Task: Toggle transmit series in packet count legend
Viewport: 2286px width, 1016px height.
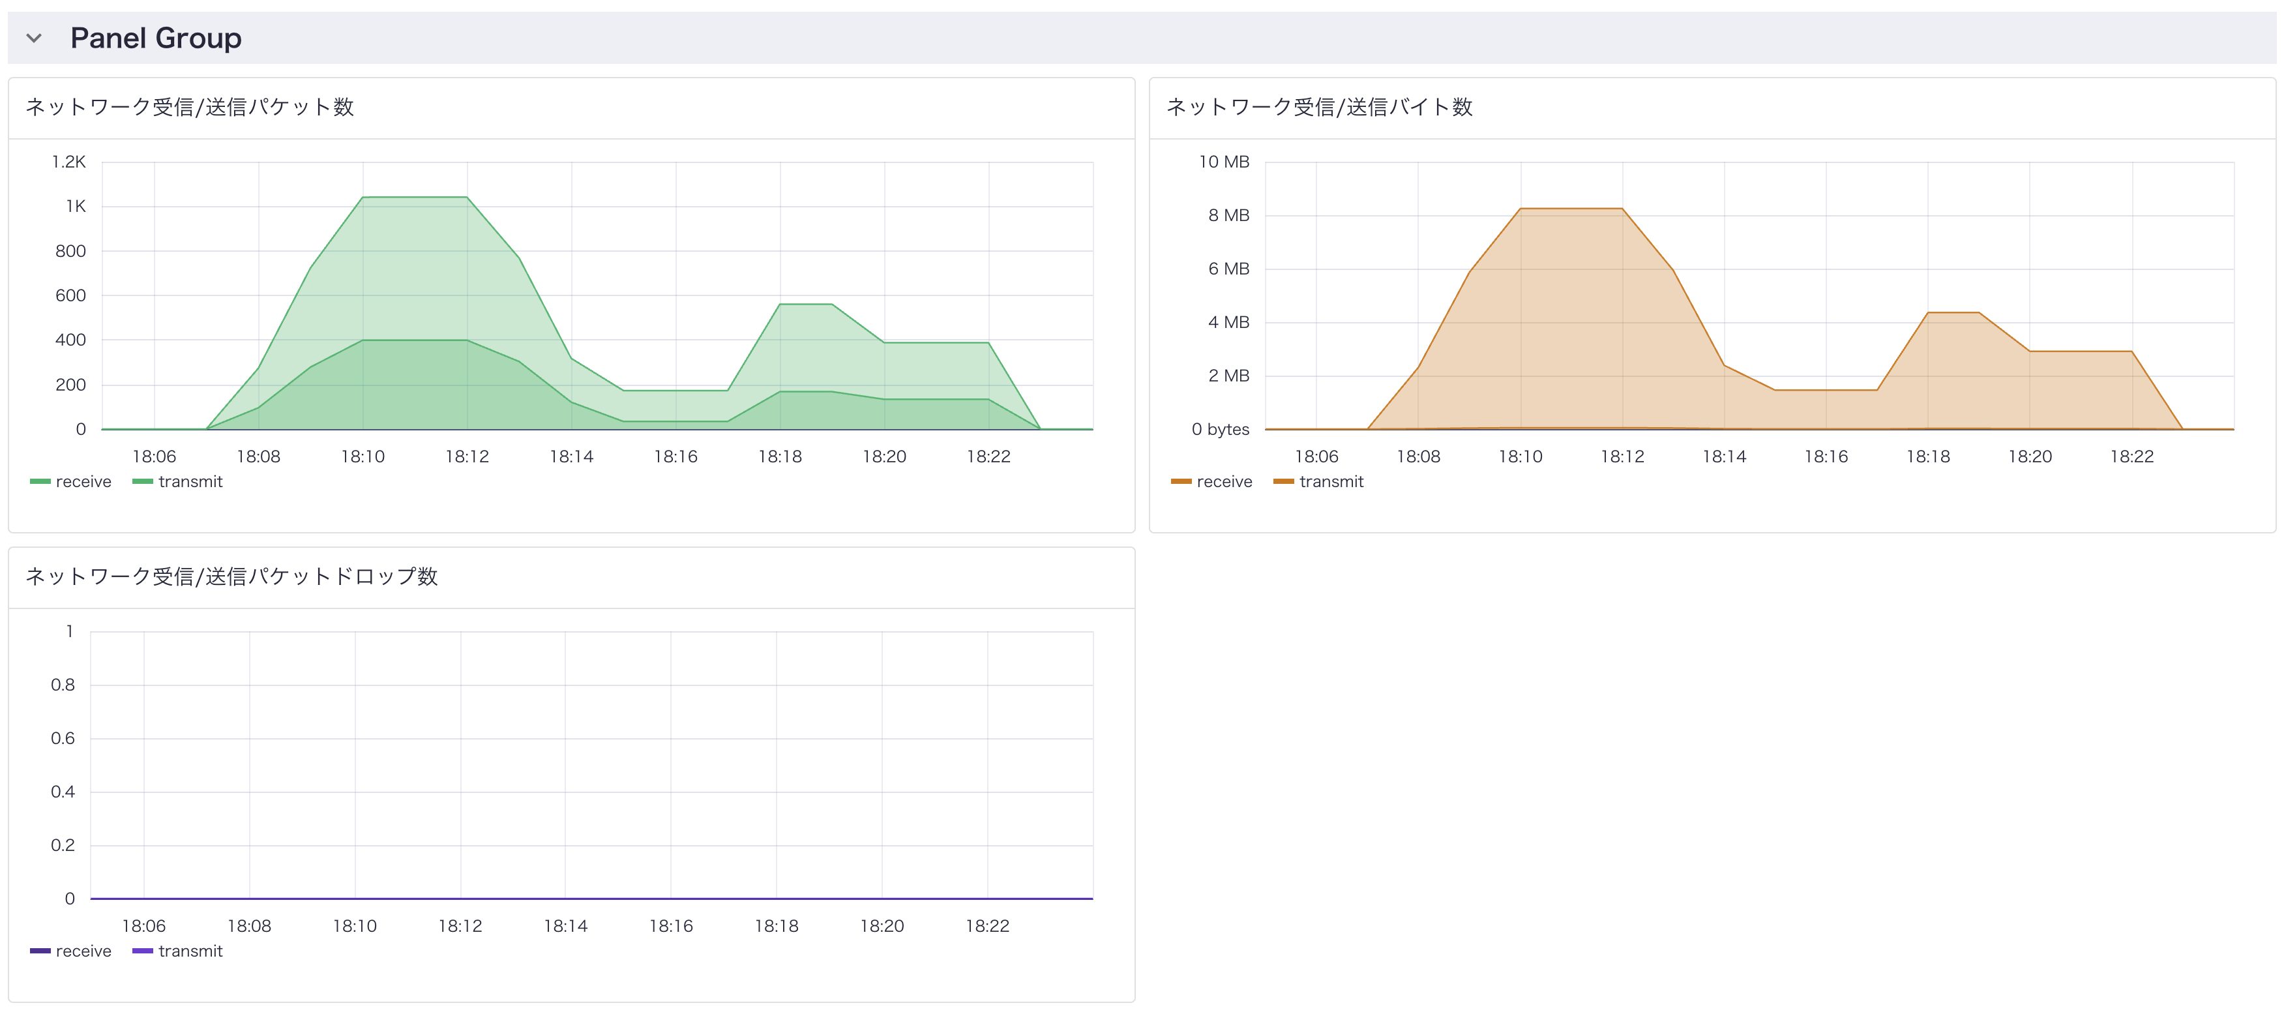Action: (x=190, y=482)
